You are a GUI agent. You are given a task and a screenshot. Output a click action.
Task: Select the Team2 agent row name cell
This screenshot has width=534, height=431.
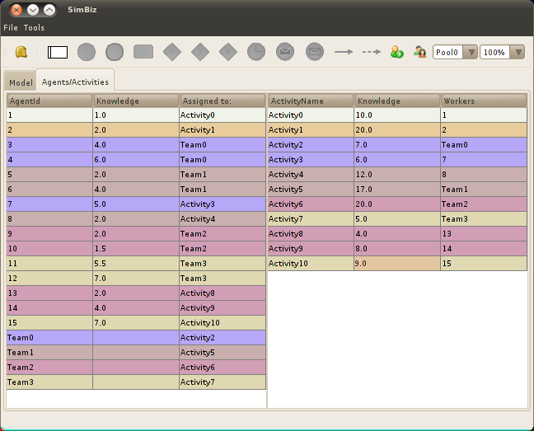pos(49,367)
